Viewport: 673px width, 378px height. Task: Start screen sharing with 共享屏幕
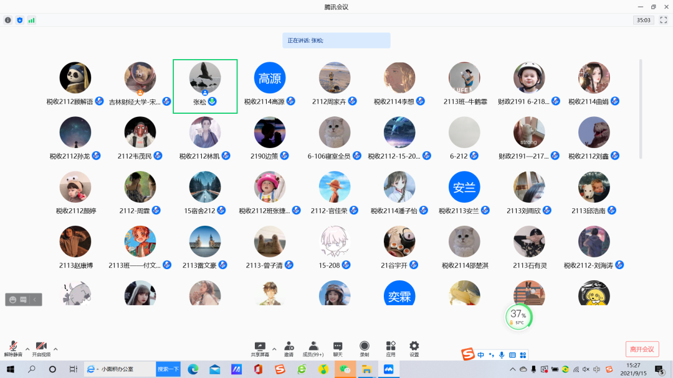(260, 348)
